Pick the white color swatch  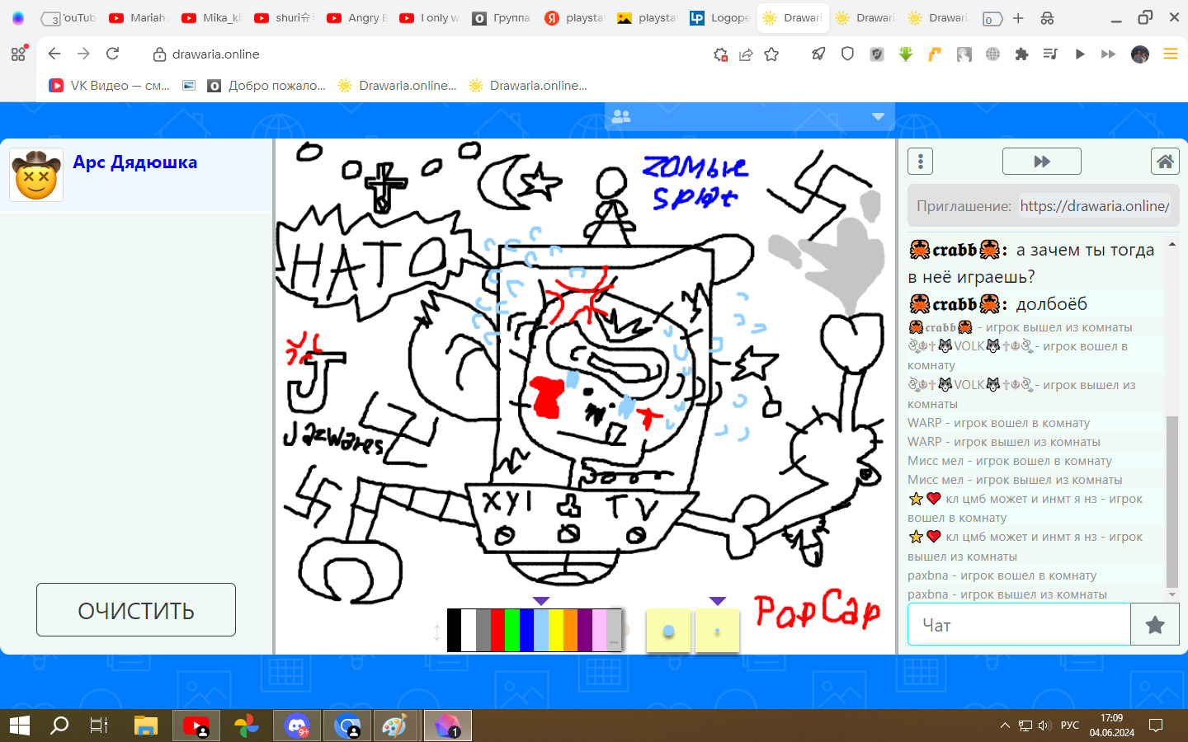[x=469, y=630]
